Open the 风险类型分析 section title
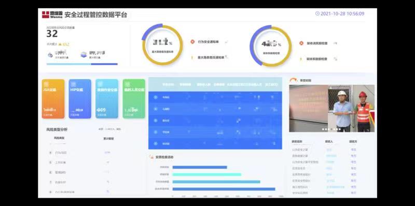The image size is (415, 206). (57, 129)
